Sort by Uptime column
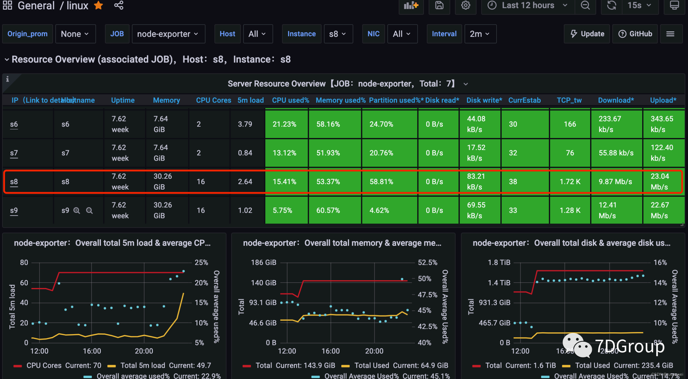The height and width of the screenshot is (379, 688). coord(123,100)
